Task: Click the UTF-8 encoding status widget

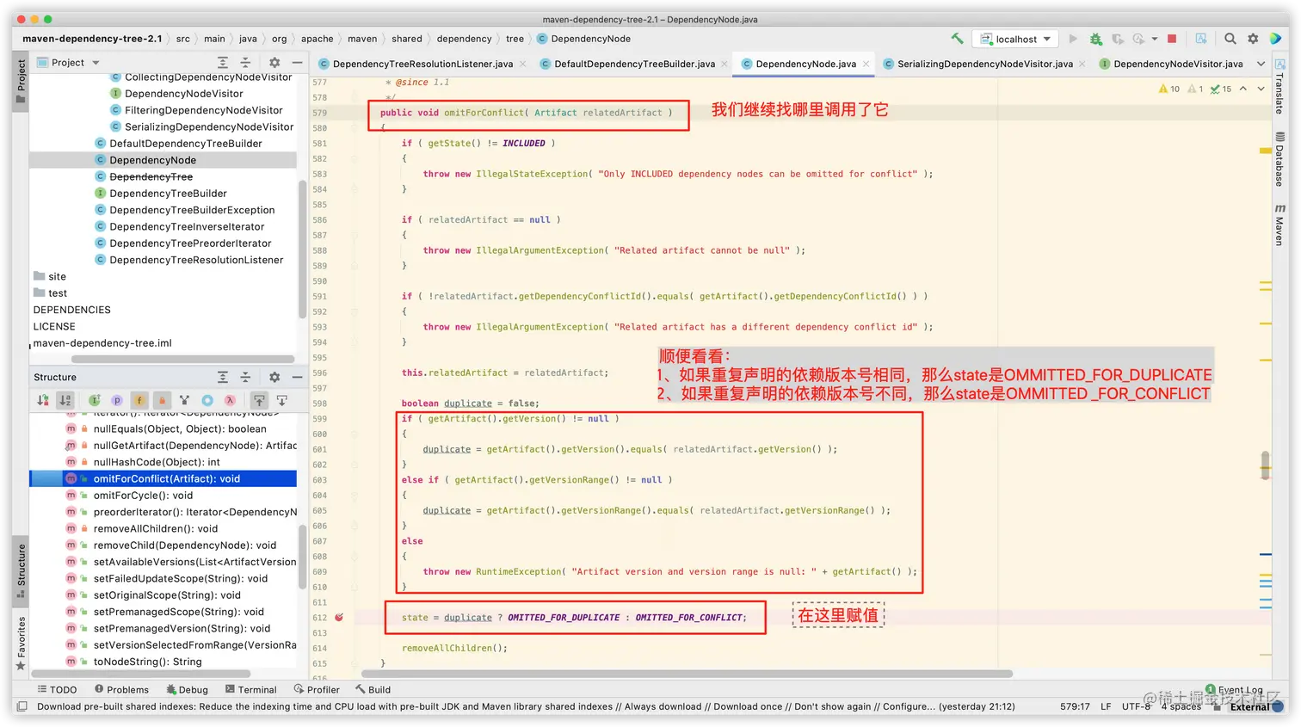Action: pyautogui.click(x=1136, y=706)
